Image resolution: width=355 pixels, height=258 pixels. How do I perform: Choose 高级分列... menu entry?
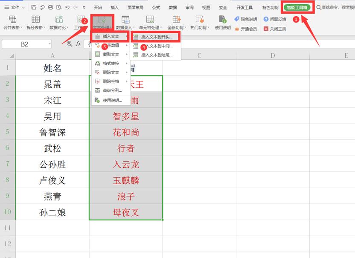click(x=111, y=90)
